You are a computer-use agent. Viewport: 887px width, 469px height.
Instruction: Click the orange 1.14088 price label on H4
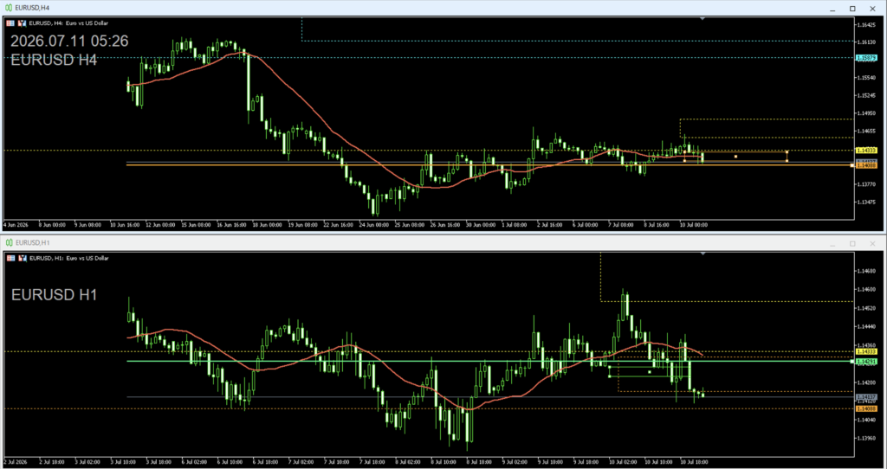tap(866, 165)
